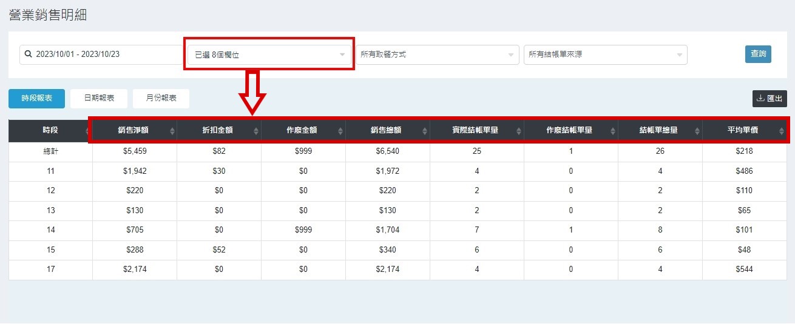The image size is (795, 324).
Task: Click the sort arrows on 銷售淨額 column
Action: (172, 131)
